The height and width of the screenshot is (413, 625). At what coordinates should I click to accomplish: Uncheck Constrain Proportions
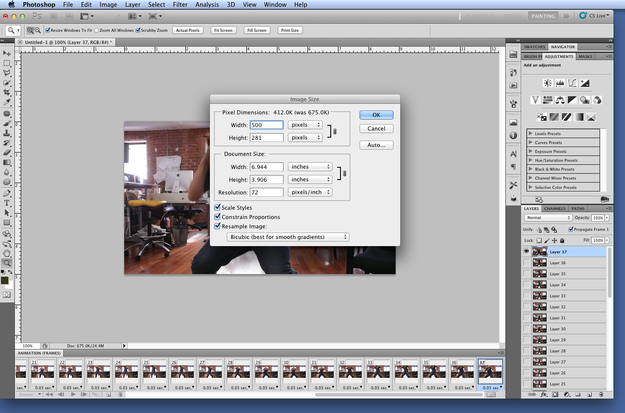click(x=218, y=217)
